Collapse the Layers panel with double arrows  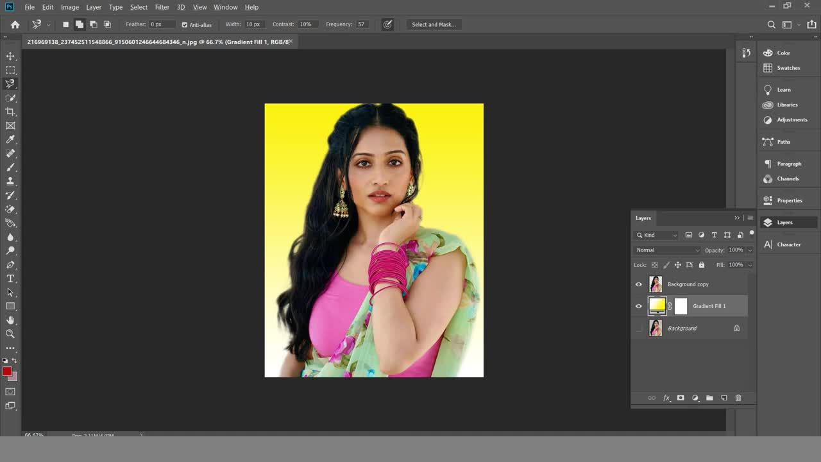point(737,218)
